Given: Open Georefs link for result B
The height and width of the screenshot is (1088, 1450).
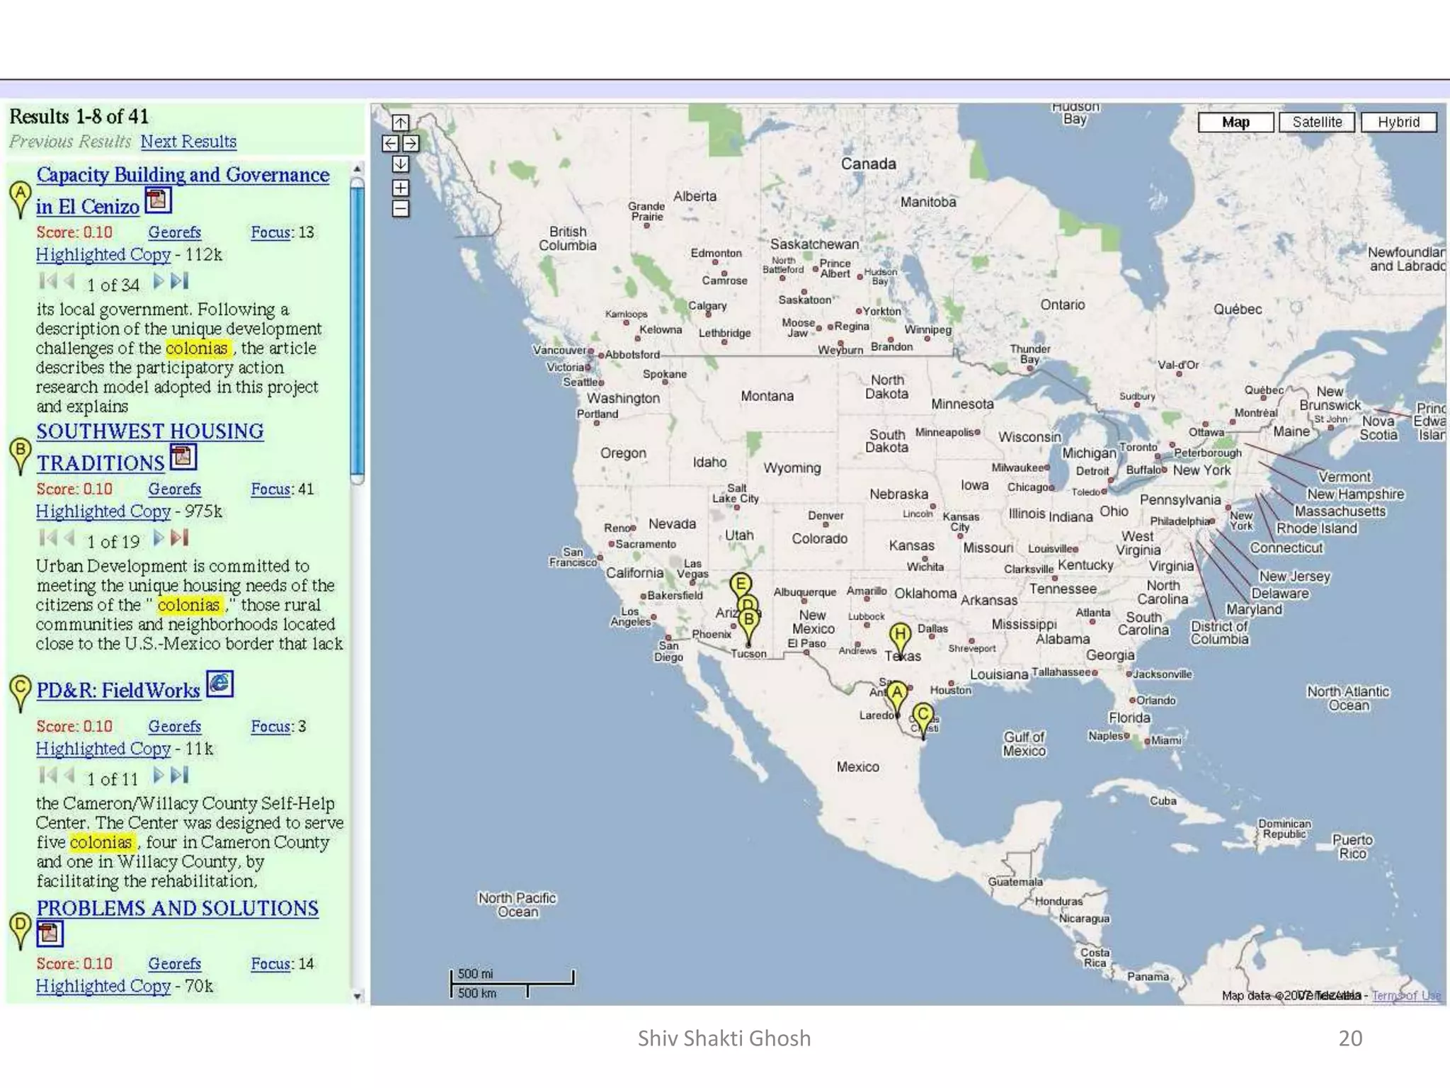Looking at the screenshot, I should 174,489.
